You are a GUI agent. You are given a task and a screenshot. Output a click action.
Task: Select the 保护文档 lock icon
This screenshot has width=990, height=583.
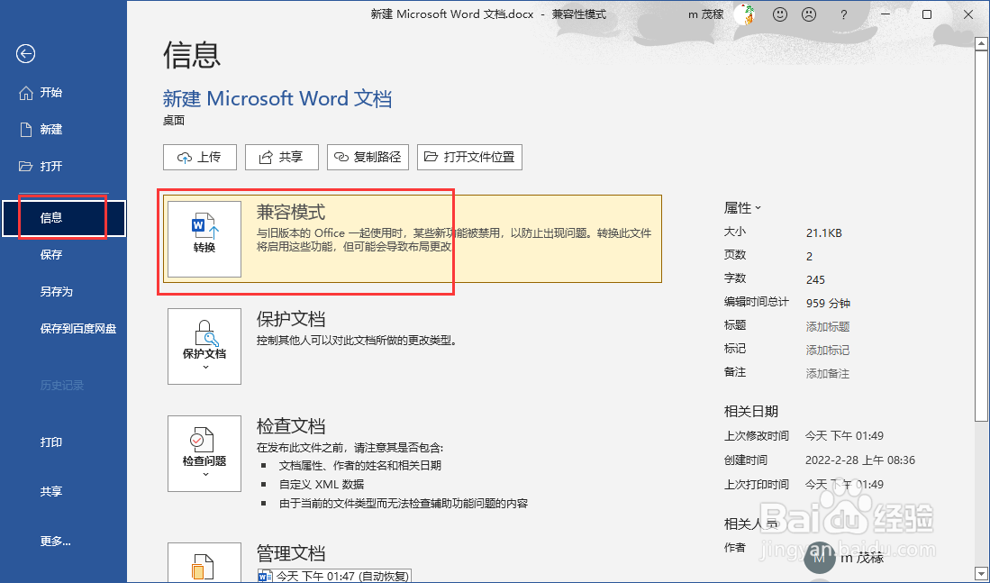pyautogui.click(x=204, y=345)
